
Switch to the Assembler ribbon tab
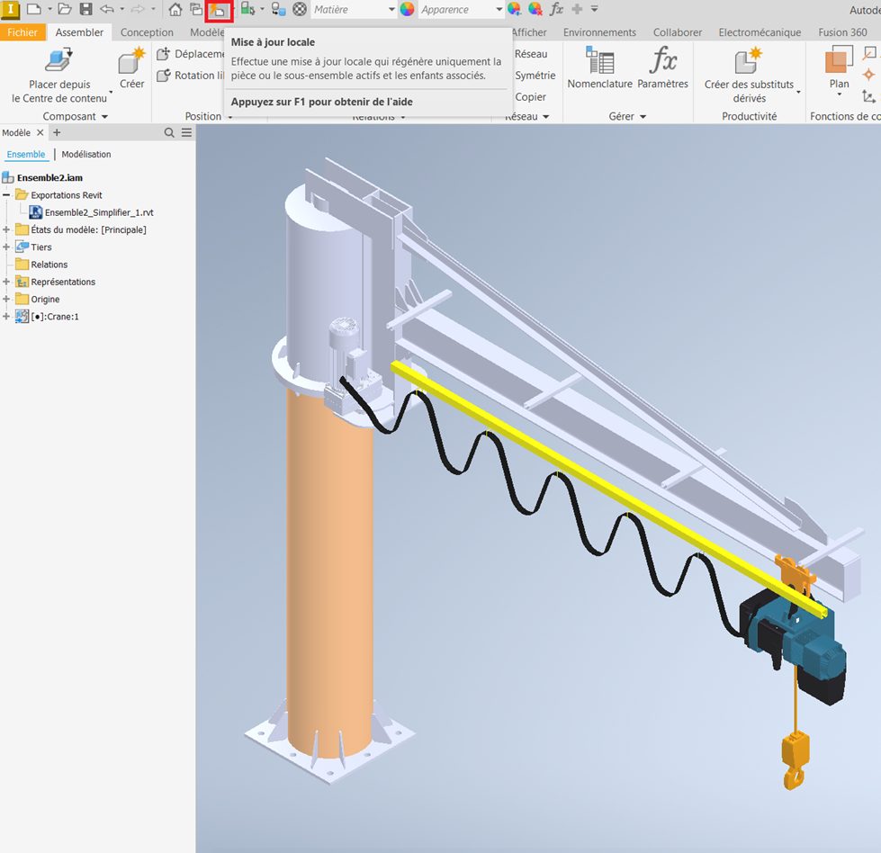click(x=79, y=32)
